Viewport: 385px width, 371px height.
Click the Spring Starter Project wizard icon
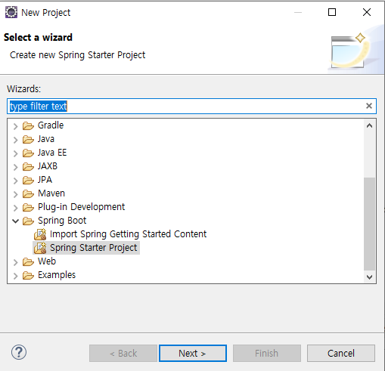tap(40, 248)
